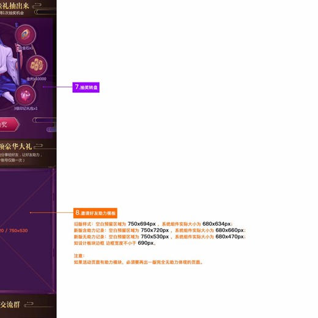
Task: Select the 金判x10000 gold coins prize icon
Action: (x=37, y=65)
